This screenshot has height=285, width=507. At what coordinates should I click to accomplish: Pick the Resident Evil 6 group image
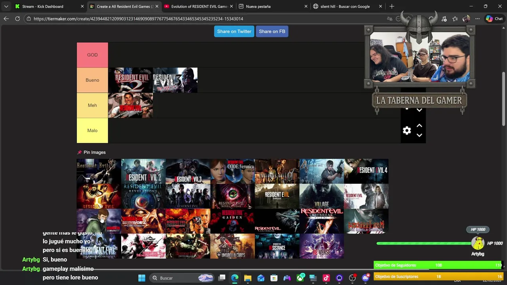pos(188,196)
